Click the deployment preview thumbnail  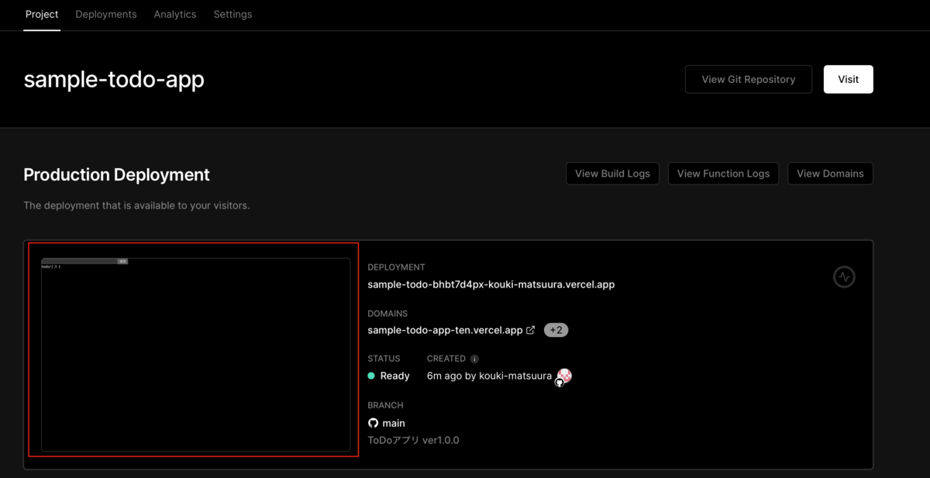[x=195, y=354]
